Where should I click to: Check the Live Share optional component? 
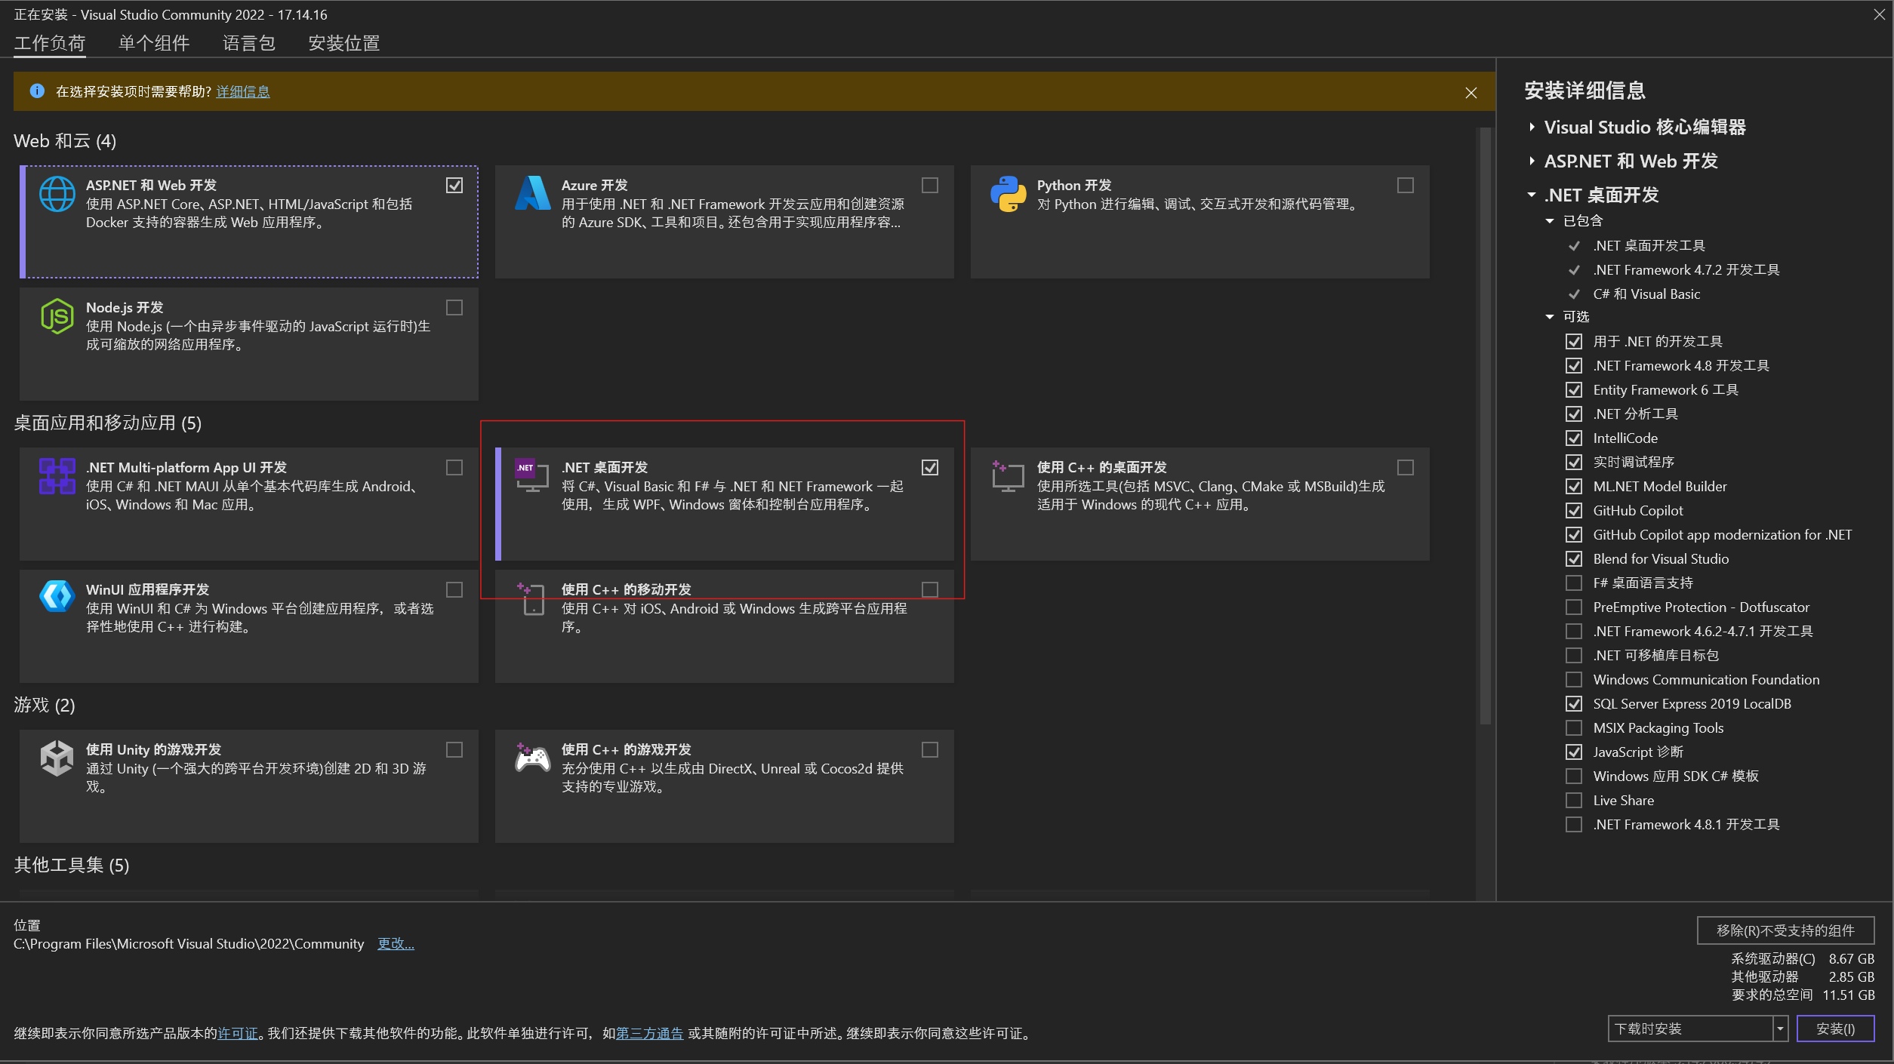tap(1573, 801)
